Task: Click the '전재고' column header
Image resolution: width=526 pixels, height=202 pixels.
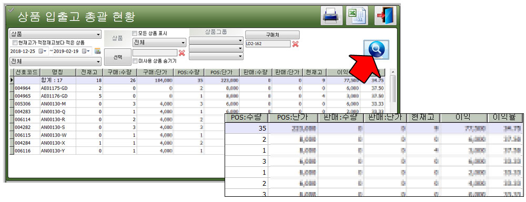Action: click(x=89, y=72)
